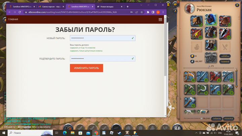This screenshot has width=242, height=136.
Task: Select the equipped mount slot
Action: tap(211, 57)
